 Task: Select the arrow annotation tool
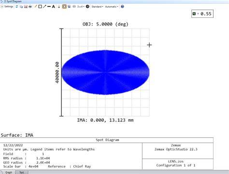tap(44, 7)
